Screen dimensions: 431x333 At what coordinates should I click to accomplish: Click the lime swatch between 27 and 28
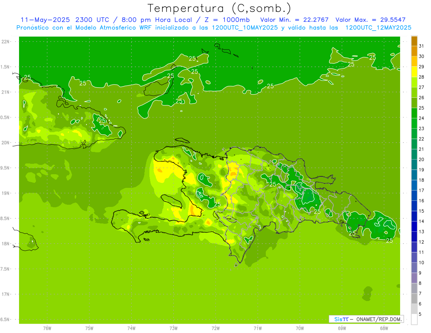(414, 82)
